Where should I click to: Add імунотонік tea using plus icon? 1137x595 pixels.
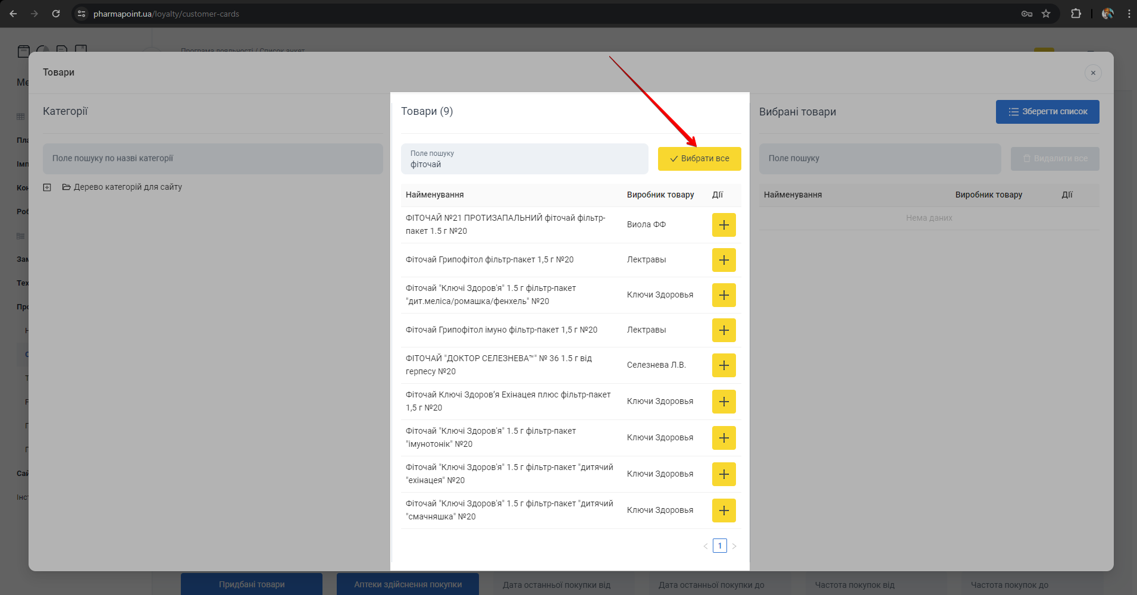tap(723, 438)
